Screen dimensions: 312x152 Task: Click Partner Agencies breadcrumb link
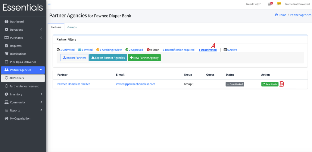[x=301, y=15]
